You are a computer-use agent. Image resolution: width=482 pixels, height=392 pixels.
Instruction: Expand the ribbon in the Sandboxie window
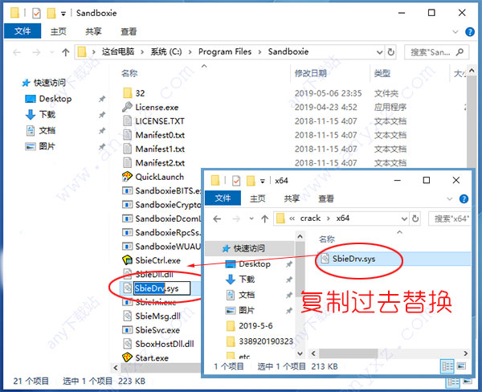point(455,31)
